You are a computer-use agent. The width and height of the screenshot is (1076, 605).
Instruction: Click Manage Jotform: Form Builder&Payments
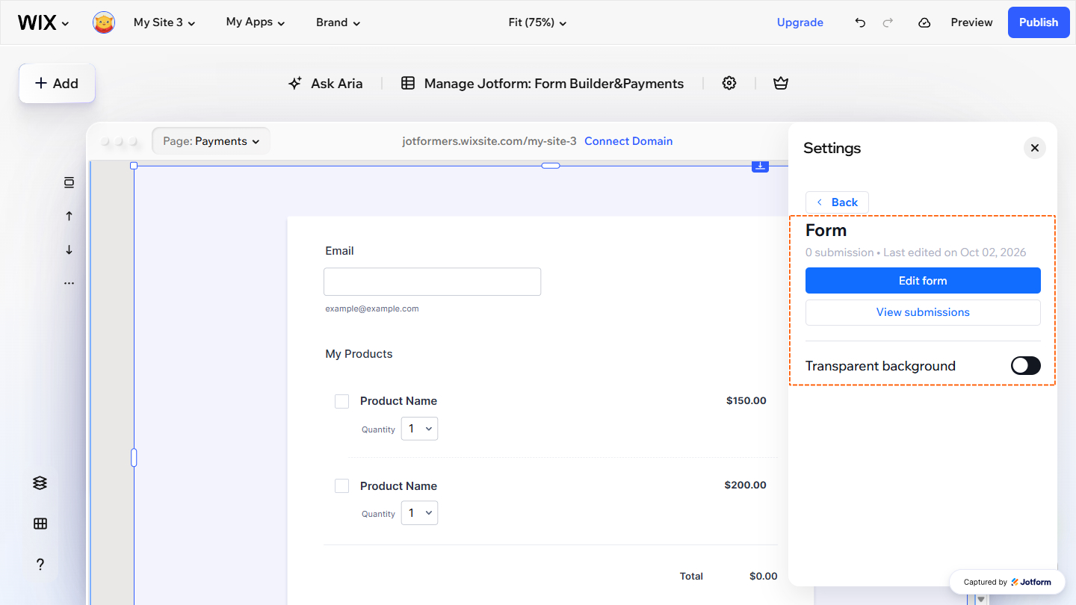pos(542,84)
